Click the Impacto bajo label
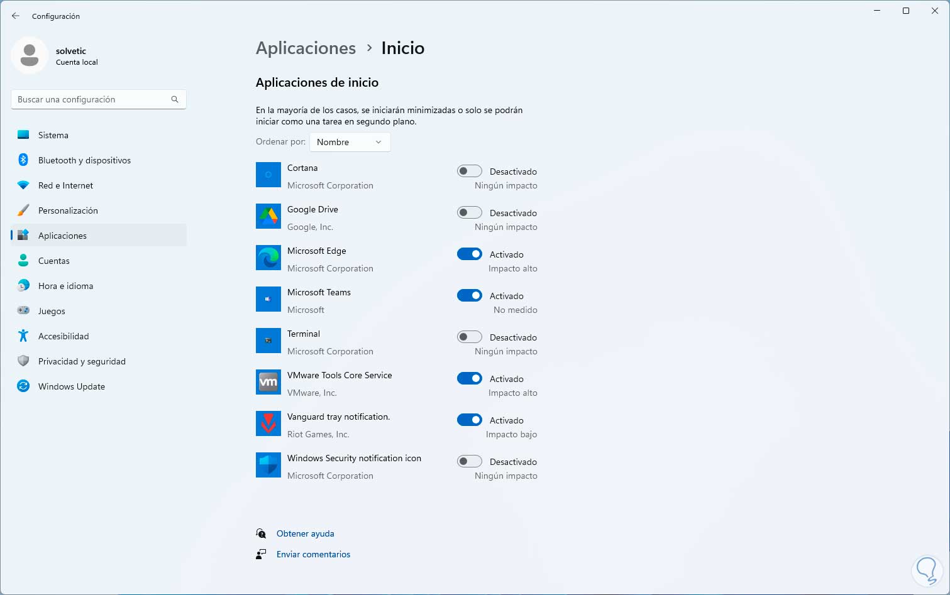Viewport: 950px width, 595px height. tap(511, 434)
